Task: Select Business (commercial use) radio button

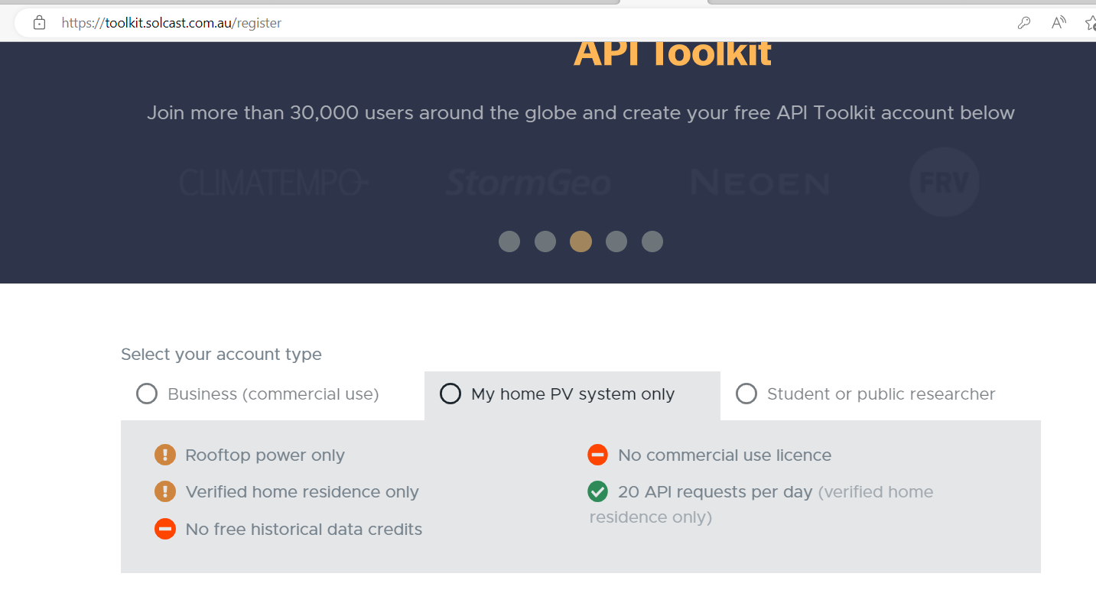Action: point(147,394)
